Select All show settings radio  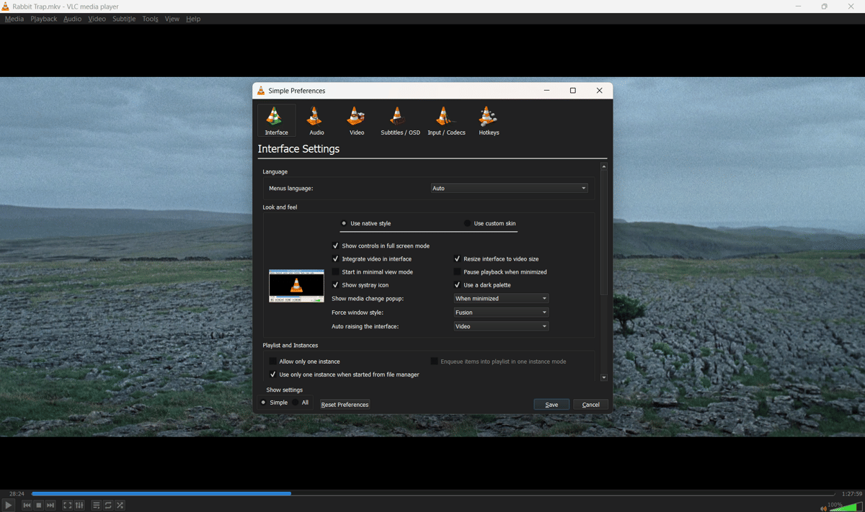[296, 403]
